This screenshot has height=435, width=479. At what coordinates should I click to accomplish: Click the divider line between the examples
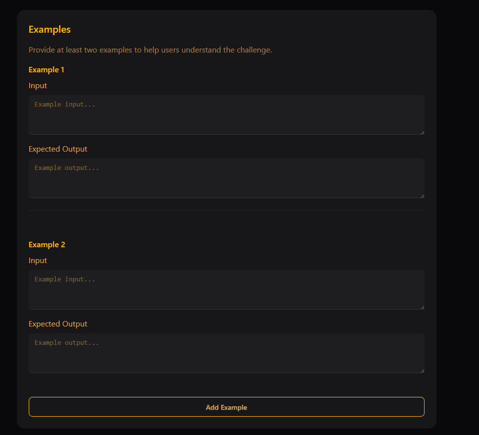click(226, 211)
